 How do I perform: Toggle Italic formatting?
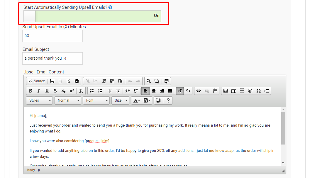click(x=39, y=91)
